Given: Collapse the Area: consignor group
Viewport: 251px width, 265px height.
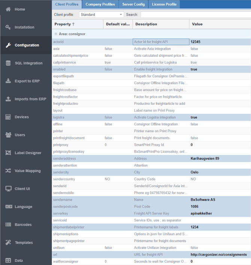Looking at the screenshot, I should [x=56, y=34].
